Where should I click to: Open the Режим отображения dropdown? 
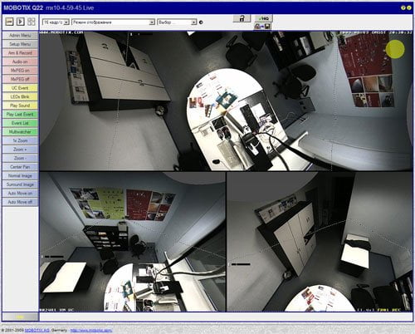click(113, 22)
